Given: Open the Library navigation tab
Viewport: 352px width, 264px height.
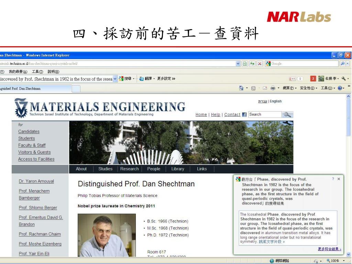Looking at the screenshot, I should (178, 169).
